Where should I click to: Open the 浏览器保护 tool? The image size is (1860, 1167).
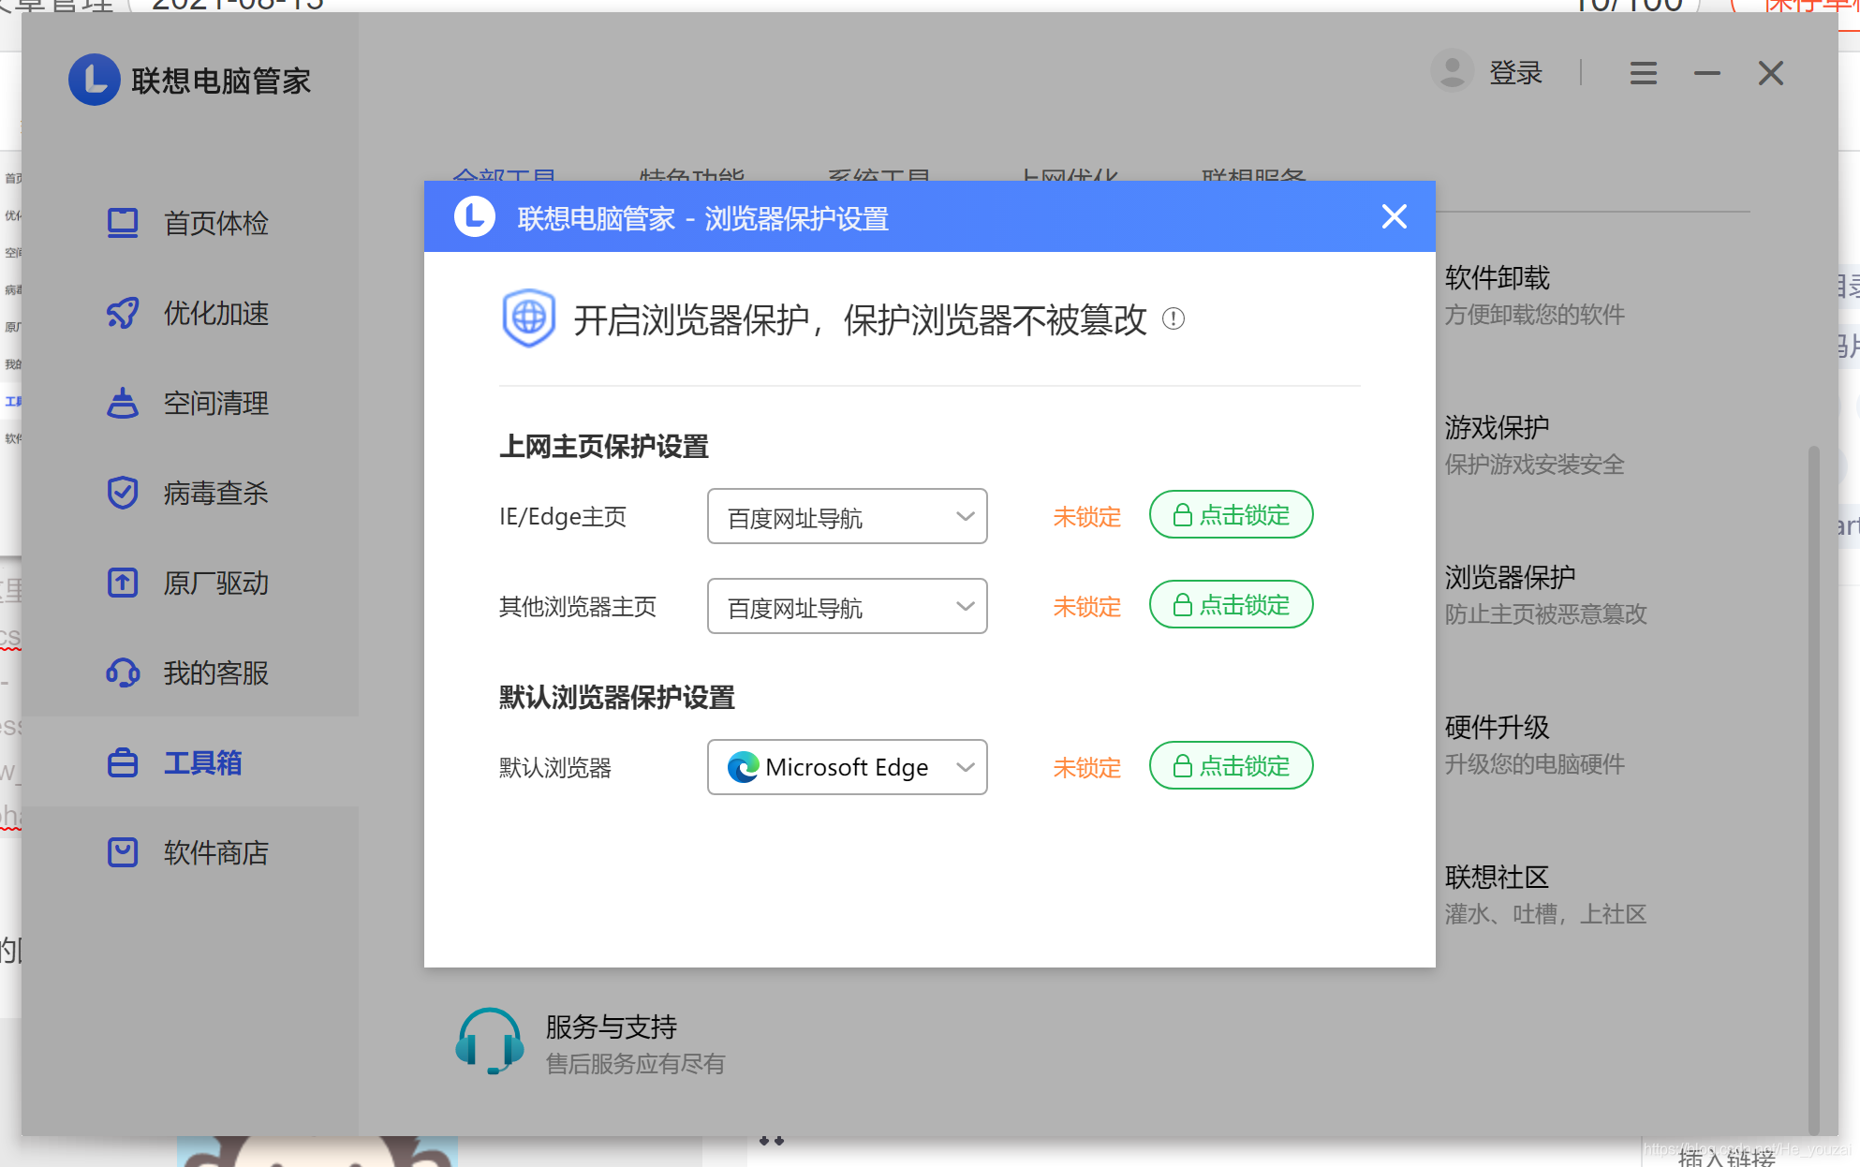tap(1546, 595)
